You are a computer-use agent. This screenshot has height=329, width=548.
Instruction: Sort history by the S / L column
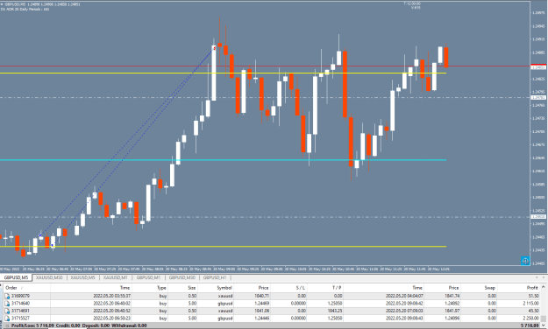click(289, 288)
